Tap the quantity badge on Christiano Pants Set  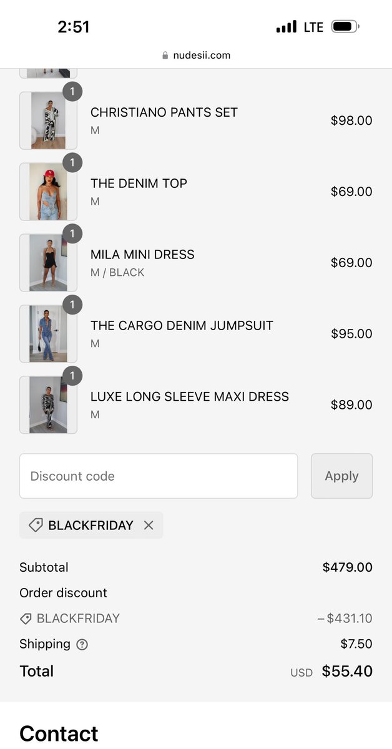click(x=72, y=92)
